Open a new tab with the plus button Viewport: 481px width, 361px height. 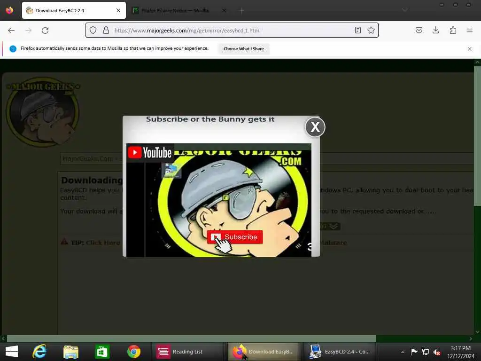coord(242,11)
